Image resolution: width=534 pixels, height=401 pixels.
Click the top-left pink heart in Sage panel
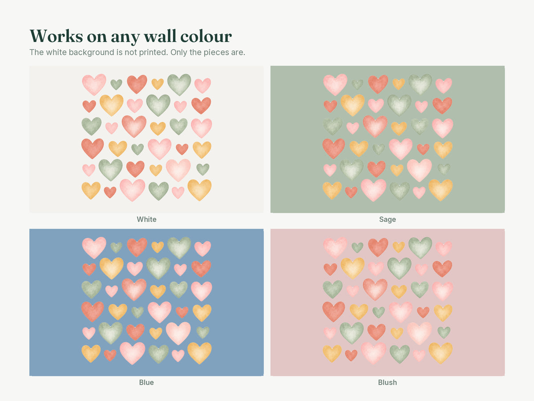335,84
